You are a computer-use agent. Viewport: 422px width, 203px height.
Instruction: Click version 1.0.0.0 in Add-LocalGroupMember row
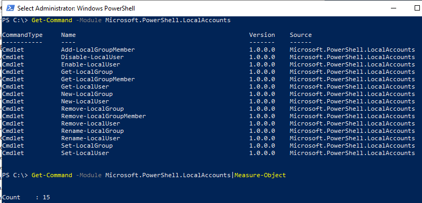[262, 50]
